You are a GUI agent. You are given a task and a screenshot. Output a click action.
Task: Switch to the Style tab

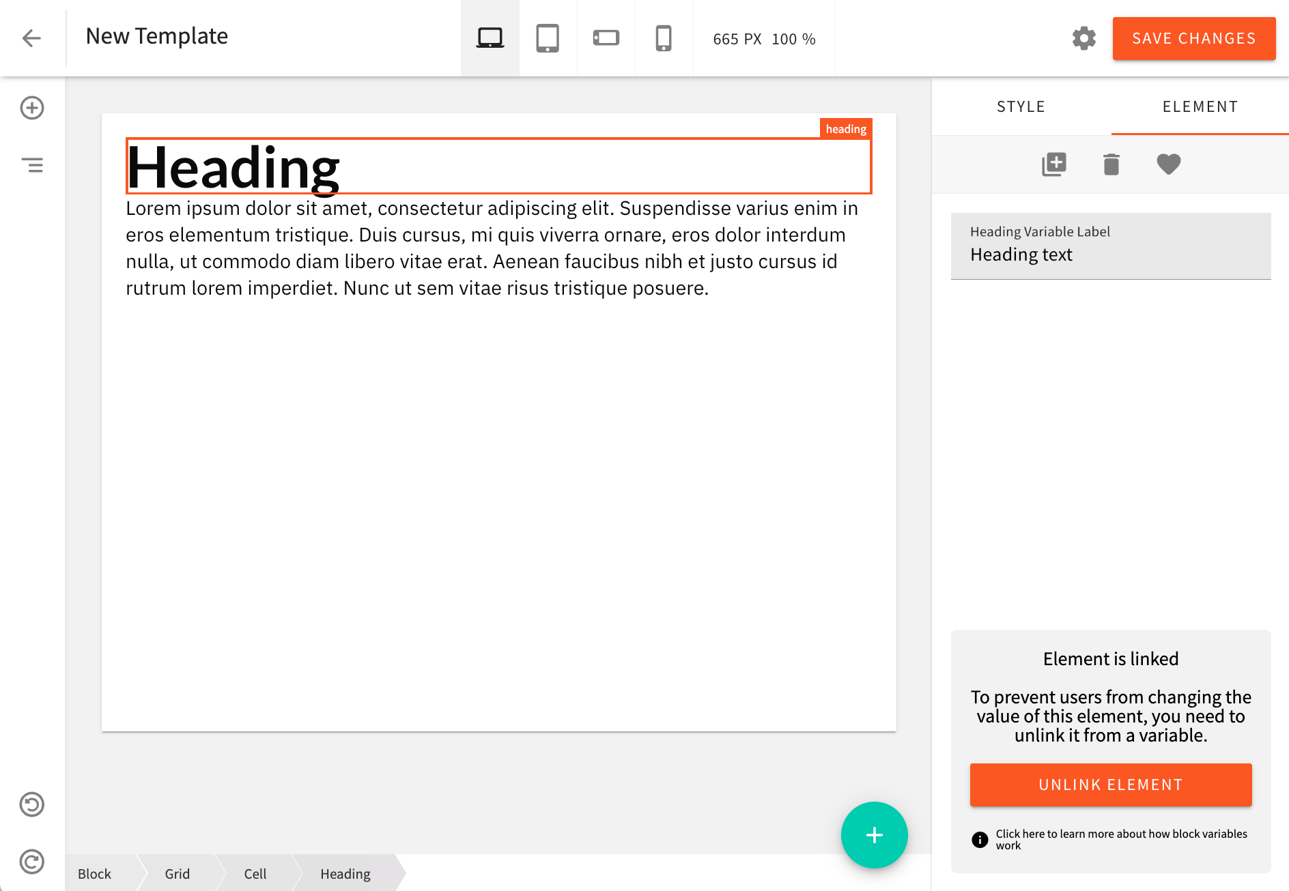point(1020,106)
